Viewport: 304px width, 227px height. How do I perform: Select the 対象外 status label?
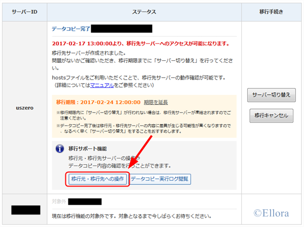click(59, 202)
